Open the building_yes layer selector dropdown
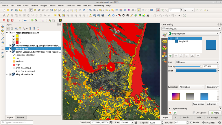 (x=191, y=28)
